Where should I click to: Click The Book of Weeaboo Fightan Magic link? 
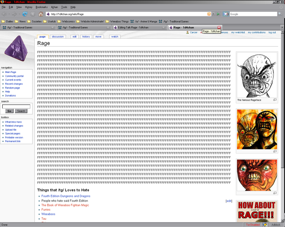65,205
